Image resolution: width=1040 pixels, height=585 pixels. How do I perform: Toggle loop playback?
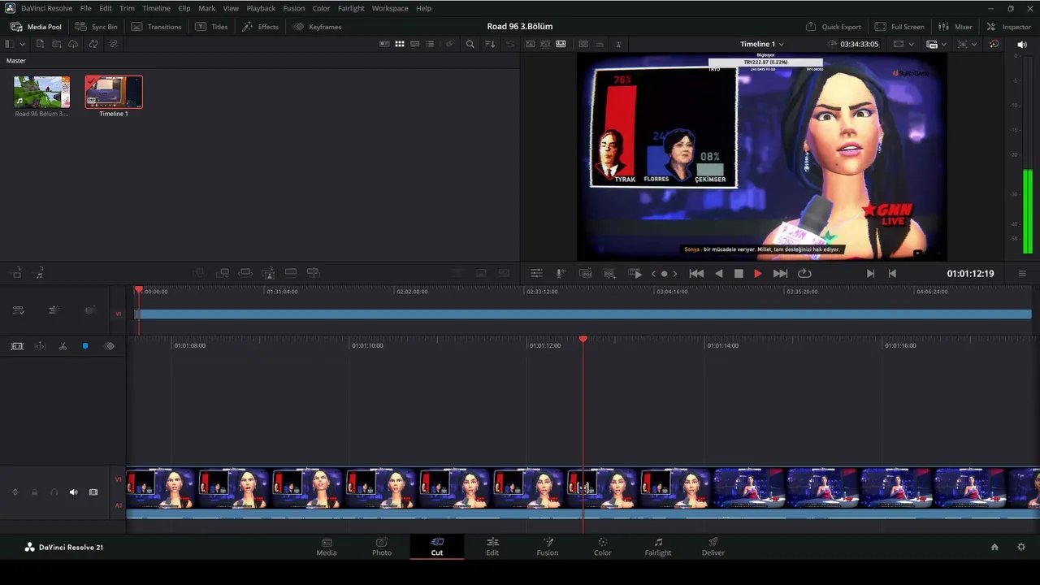click(x=804, y=274)
